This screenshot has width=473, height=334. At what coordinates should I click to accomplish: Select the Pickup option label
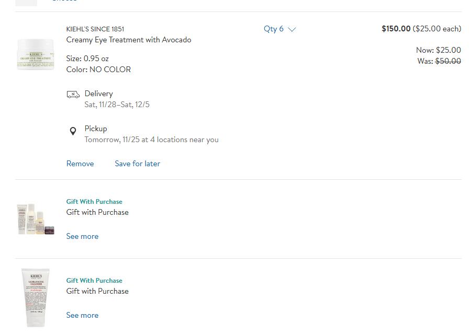(96, 129)
